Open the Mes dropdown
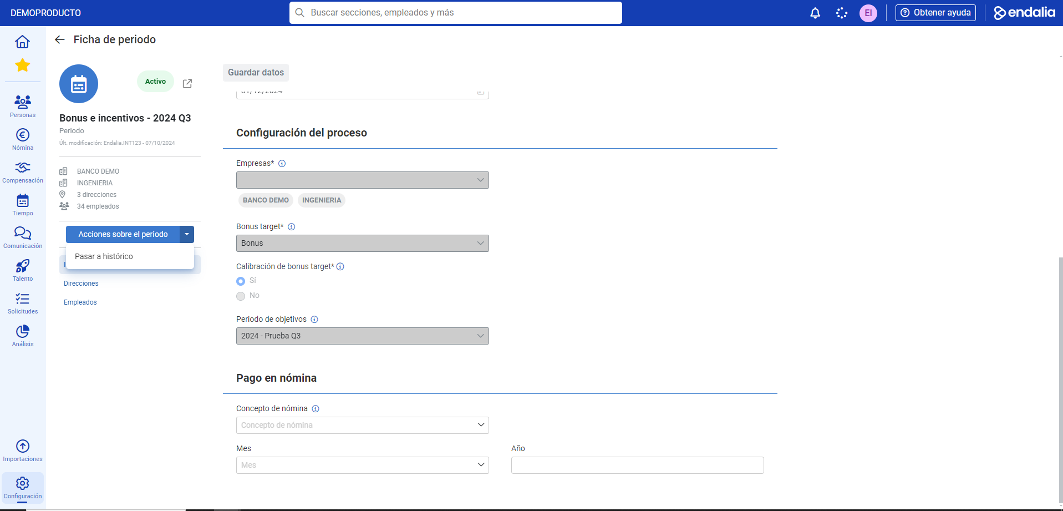The image size is (1063, 511). 363,466
